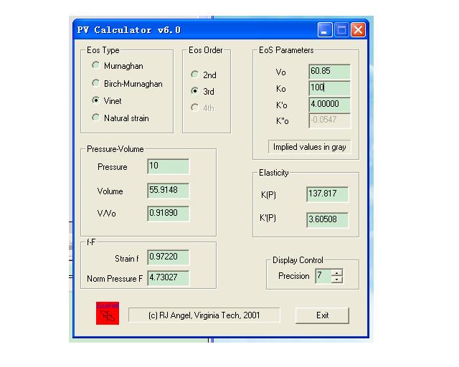The image size is (459, 367).
Task: Click the Precision value field
Action: [323, 276]
